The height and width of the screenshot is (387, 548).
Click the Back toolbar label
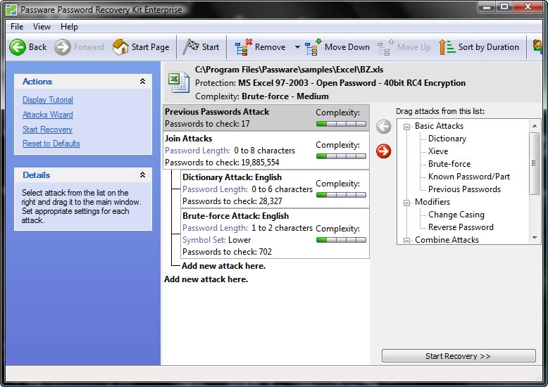click(38, 47)
